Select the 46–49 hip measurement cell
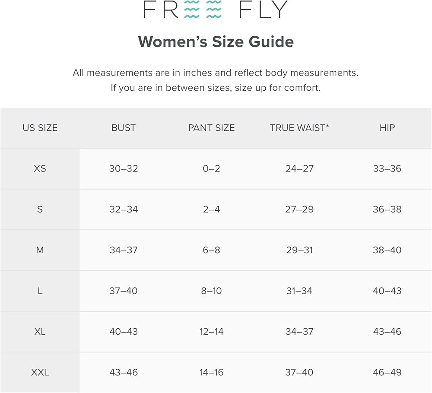 [x=387, y=372]
